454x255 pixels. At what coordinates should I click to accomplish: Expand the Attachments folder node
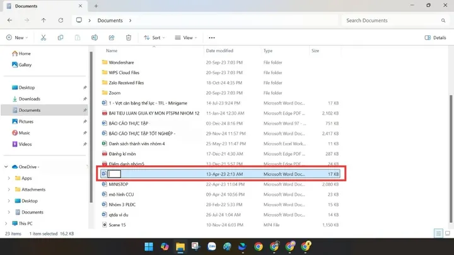click(9, 190)
